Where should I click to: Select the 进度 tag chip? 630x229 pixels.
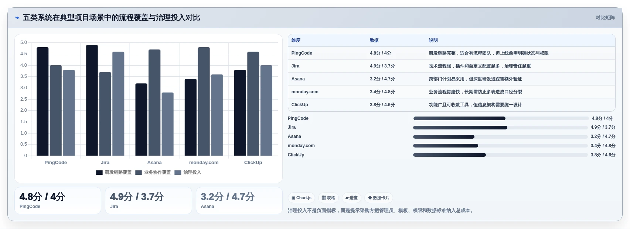click(x=351, y=198)
